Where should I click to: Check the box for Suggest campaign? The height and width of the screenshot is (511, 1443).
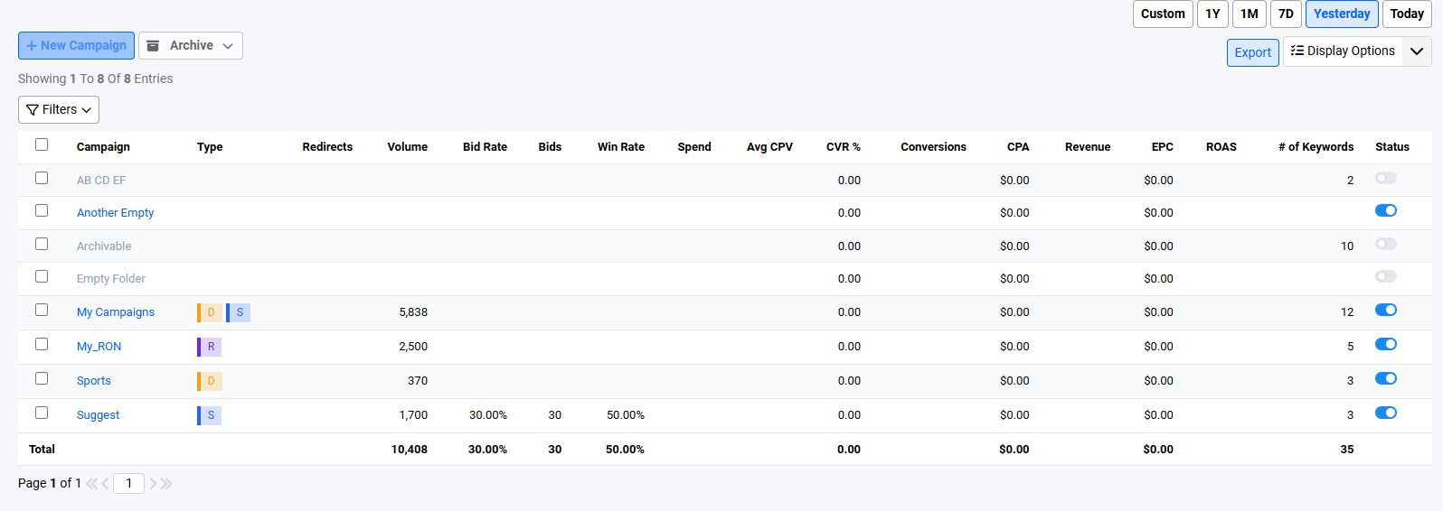pos(42,413)
